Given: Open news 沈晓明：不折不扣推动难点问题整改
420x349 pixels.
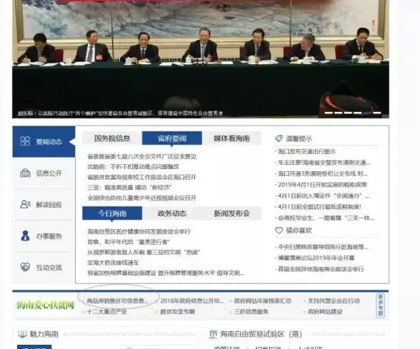Looking at the screenshot, I should [x=133, y=167].
